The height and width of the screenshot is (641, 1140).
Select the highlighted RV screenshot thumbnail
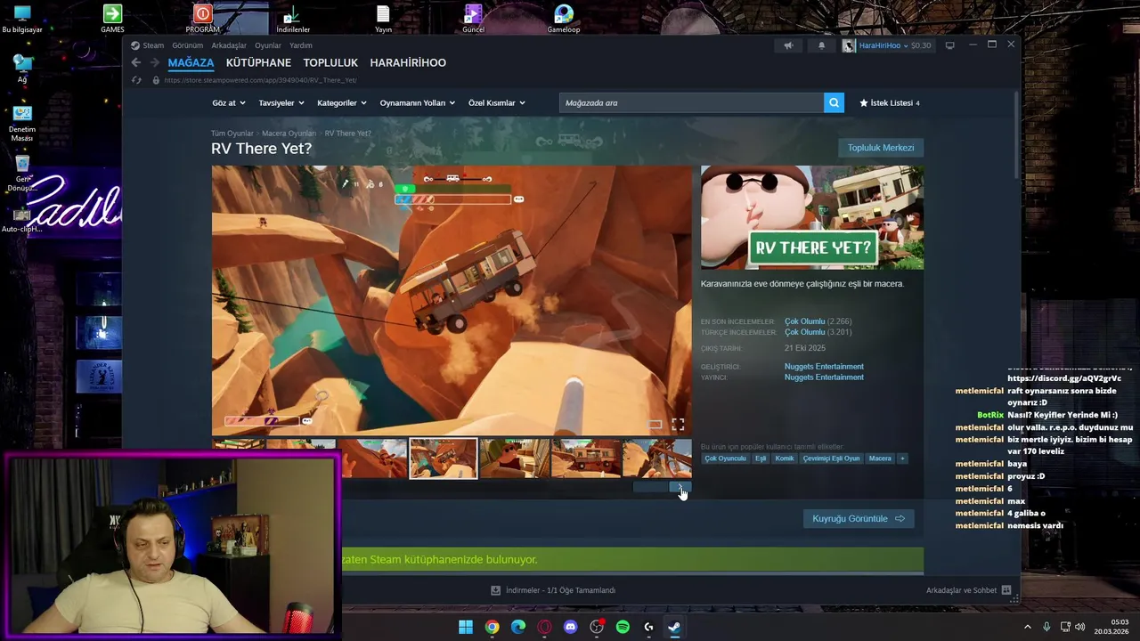444,458
